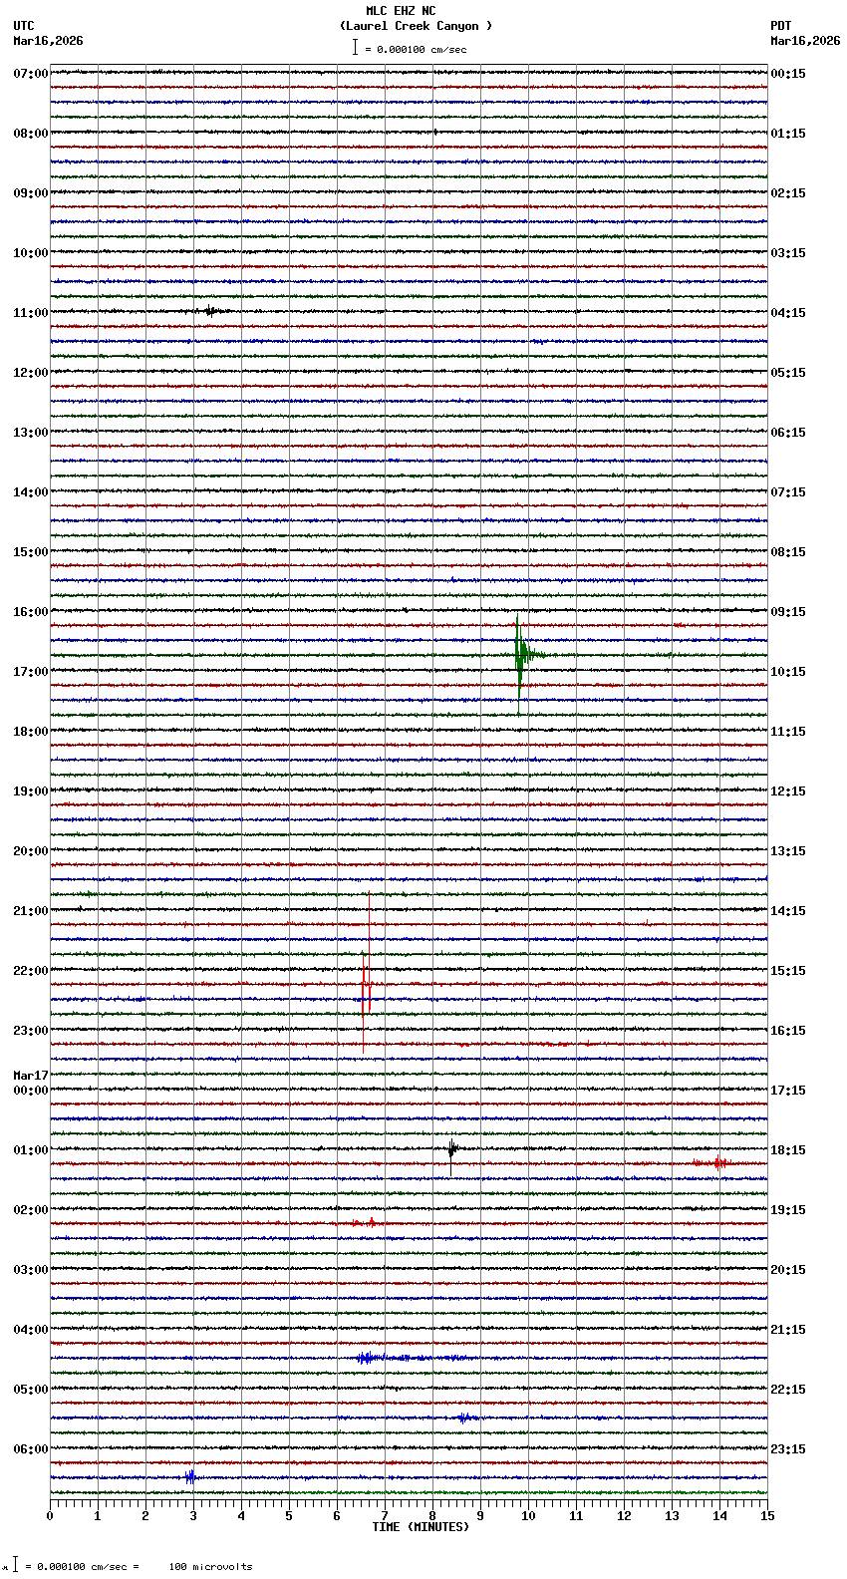Click the '06:00' UTC time label
847x1579 pixels.
(x=31, y=1449)
